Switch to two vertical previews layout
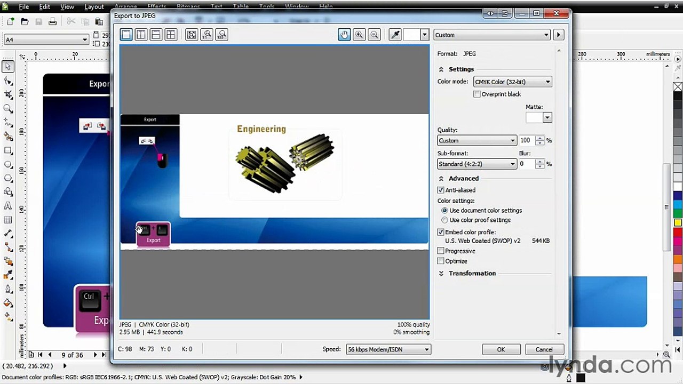Image resolution: width=683 pixels, height=384 pixels. coord(141,35)
